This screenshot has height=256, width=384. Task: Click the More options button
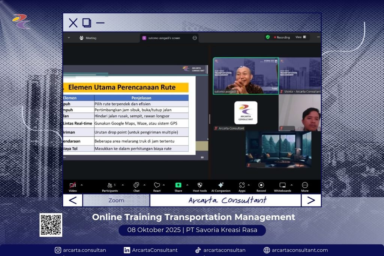(x=305, y=185)
